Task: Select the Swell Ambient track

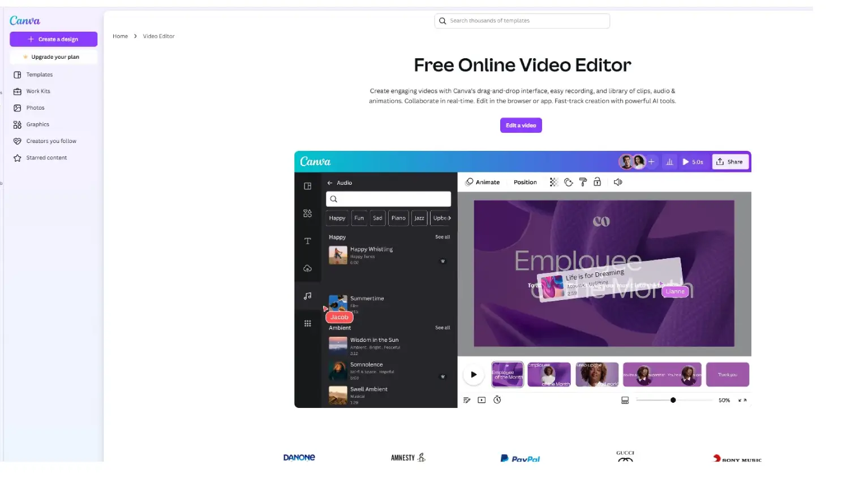Action: click(389, 395)
